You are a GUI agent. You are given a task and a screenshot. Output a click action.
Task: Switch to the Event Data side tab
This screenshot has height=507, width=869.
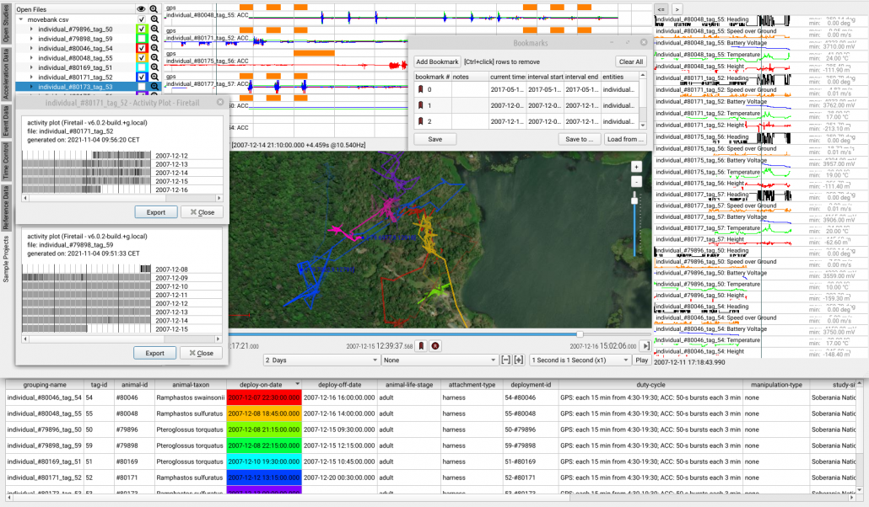click(6, 120)
